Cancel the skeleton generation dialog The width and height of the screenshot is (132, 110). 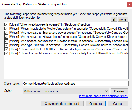[x=118, y=104]
